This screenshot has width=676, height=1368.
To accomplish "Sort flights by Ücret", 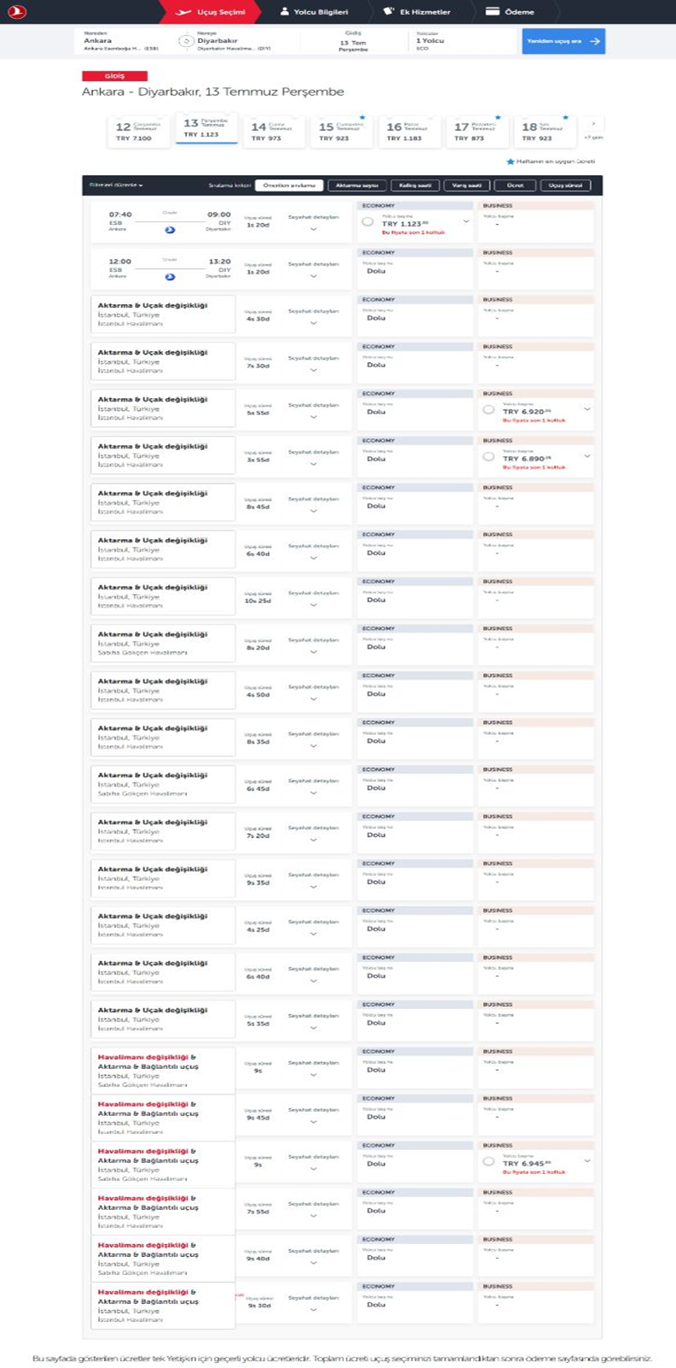I will [x=515, y=185].
